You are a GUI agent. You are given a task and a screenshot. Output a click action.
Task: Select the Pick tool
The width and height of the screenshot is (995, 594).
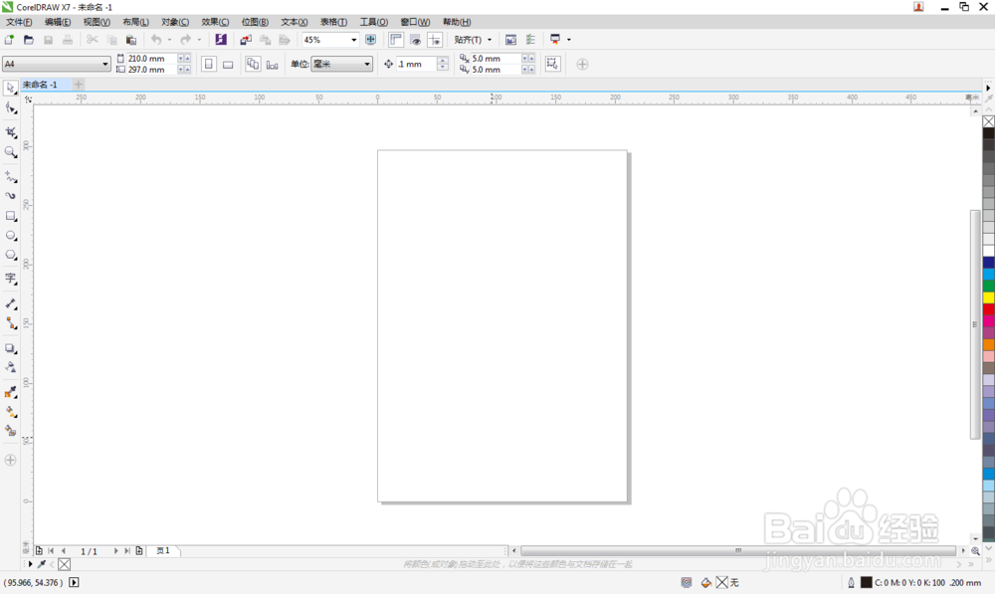pos(11,89)
